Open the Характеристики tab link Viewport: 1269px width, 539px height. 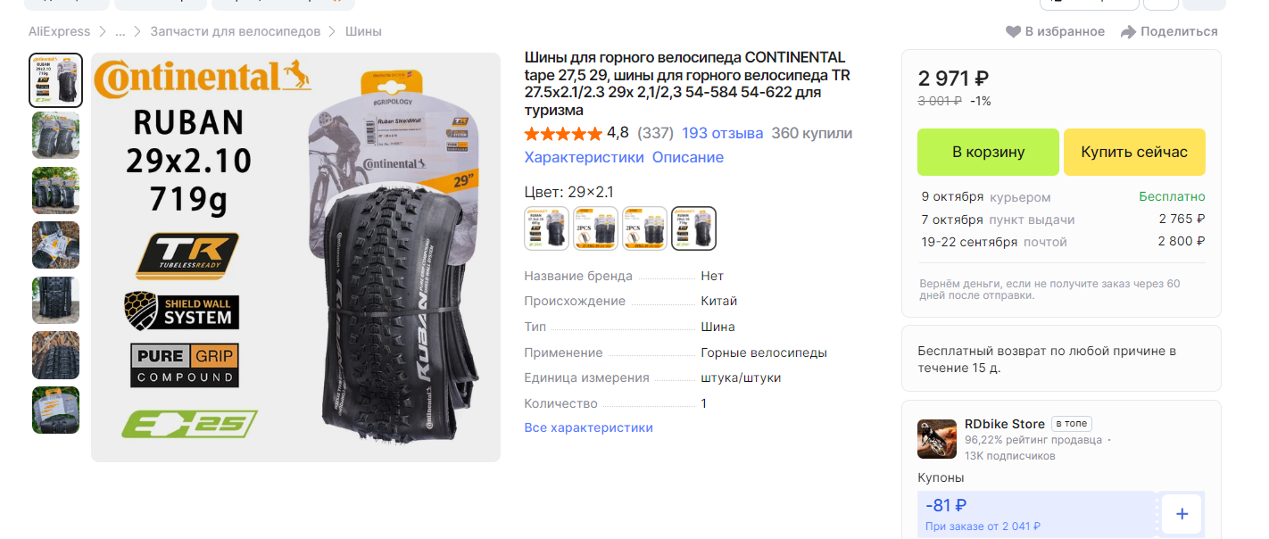tap(584, 157)
